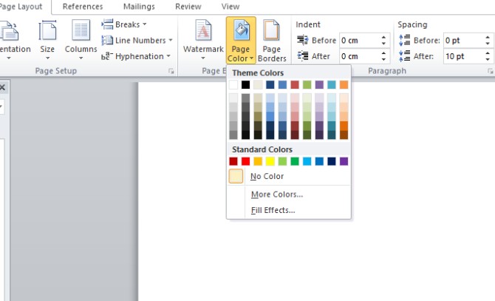495x301 pixels.
Task: Increase Indent Before with up arrow
Action: [383, 37]
